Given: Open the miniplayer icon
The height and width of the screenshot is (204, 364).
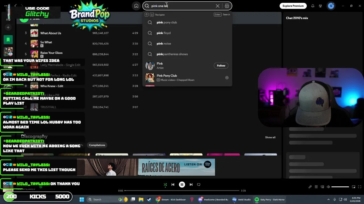Looking at the screenshot, I should [354, 187].
